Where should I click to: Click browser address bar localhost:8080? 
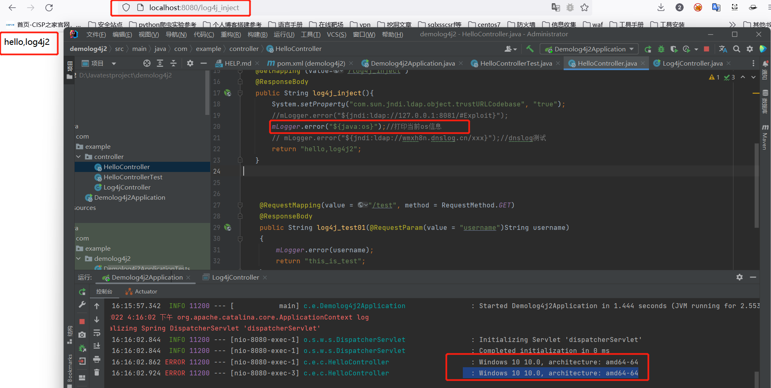pos(193,7)
